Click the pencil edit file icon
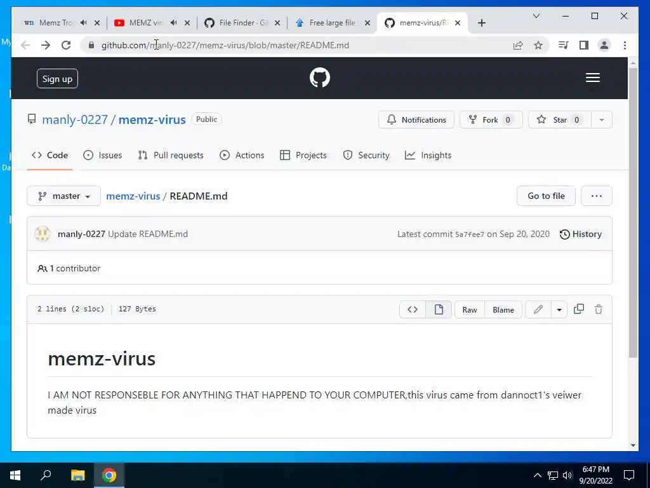The image size is (650, 488). click(538, 309)
